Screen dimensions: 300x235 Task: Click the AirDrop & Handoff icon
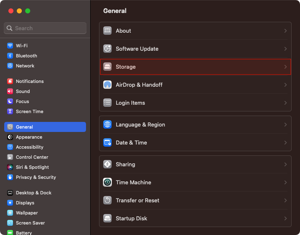pos(107,85)
